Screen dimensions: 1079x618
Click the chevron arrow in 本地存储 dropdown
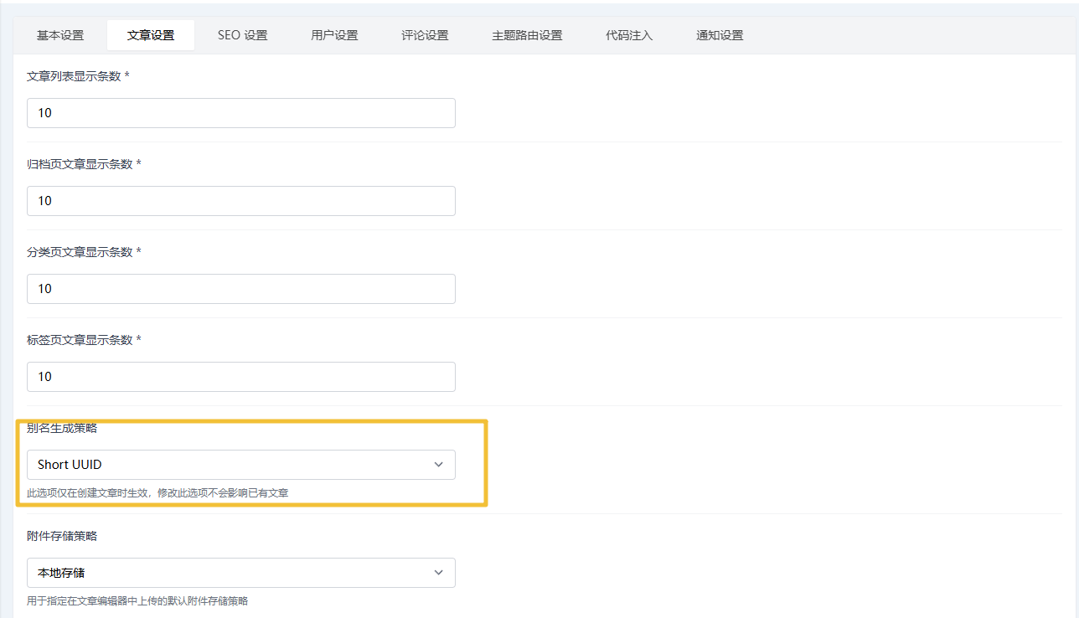pyautogui.click(x=438, y=573)
